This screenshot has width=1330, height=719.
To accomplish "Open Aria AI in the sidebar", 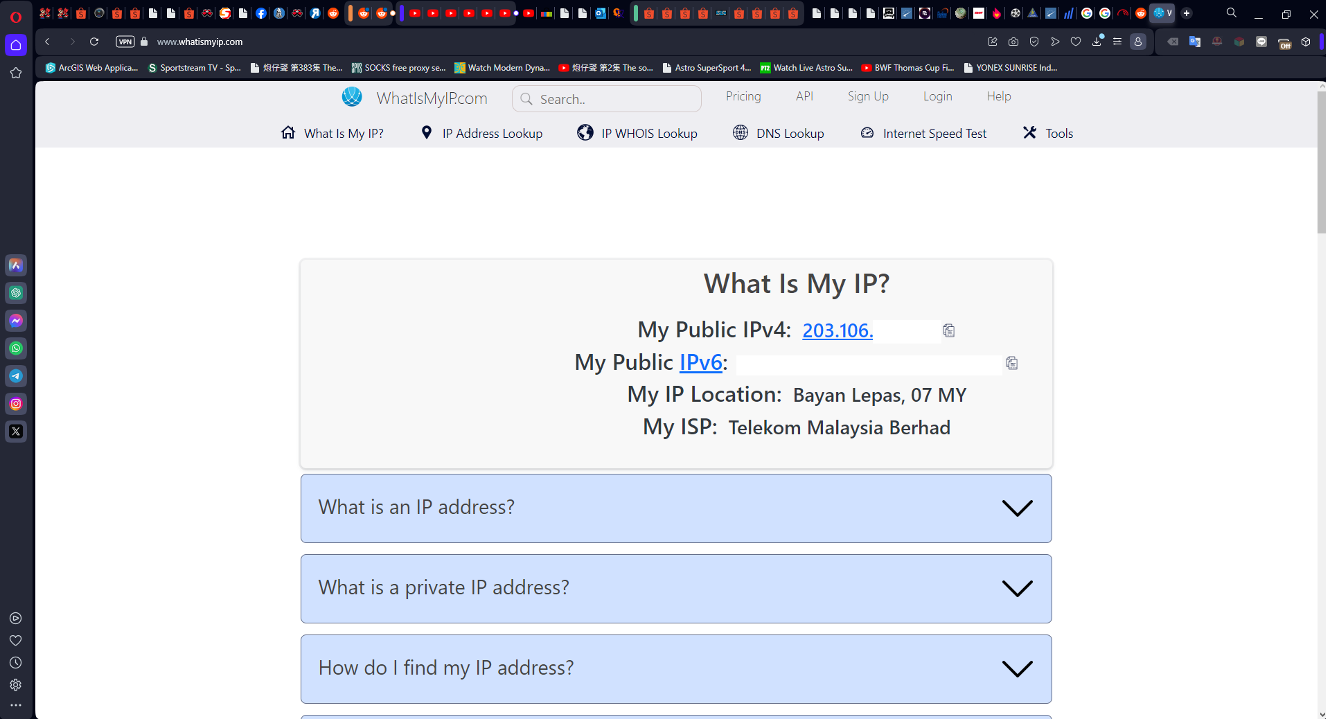I will tap(16, 265).
